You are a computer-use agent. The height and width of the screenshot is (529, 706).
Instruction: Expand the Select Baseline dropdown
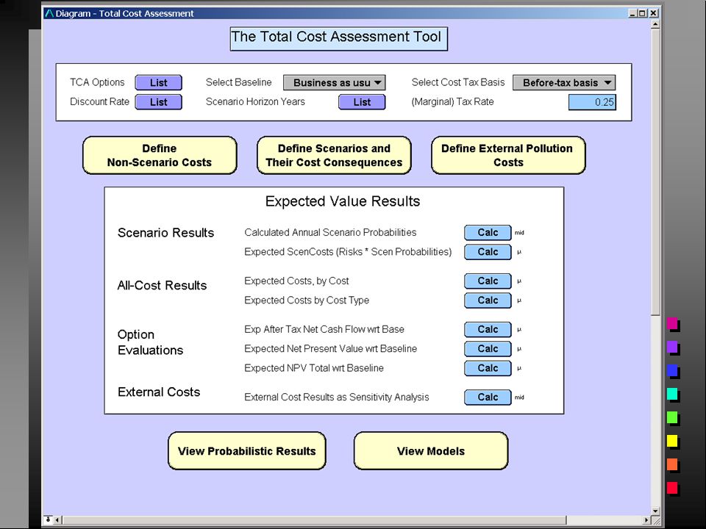[x=334, y=83]
